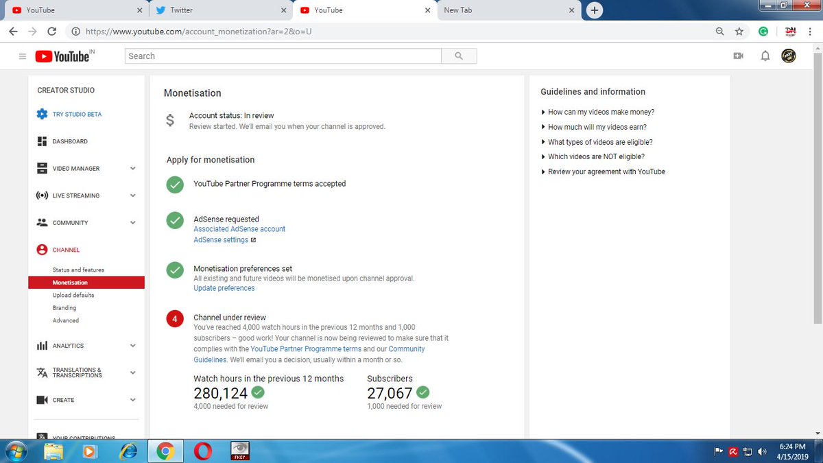The image size is (823, 463).
Task: Click the Channel person icon
Action: coord(42,250)
